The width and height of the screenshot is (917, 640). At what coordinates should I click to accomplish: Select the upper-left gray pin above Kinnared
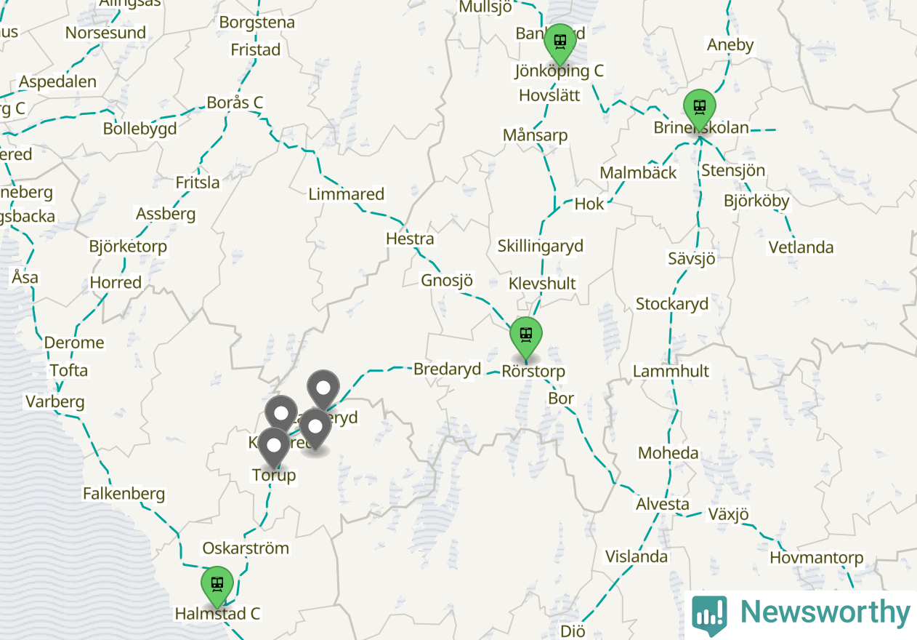(x=281, y=415)
